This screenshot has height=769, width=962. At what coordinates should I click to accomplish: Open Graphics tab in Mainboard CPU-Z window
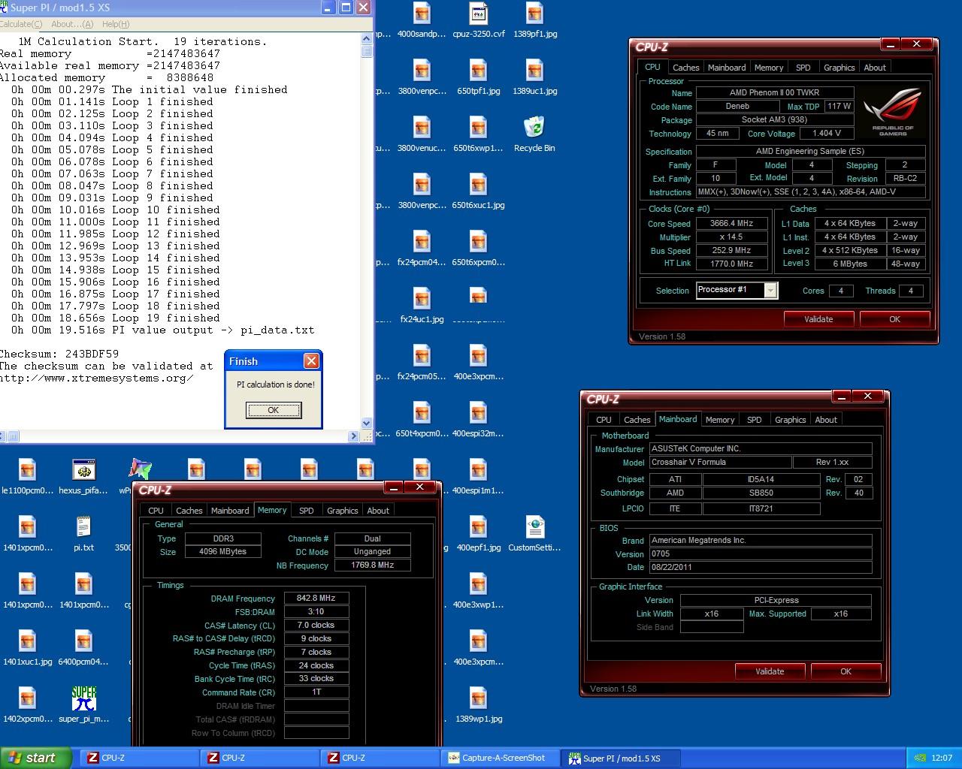(790, 420)
